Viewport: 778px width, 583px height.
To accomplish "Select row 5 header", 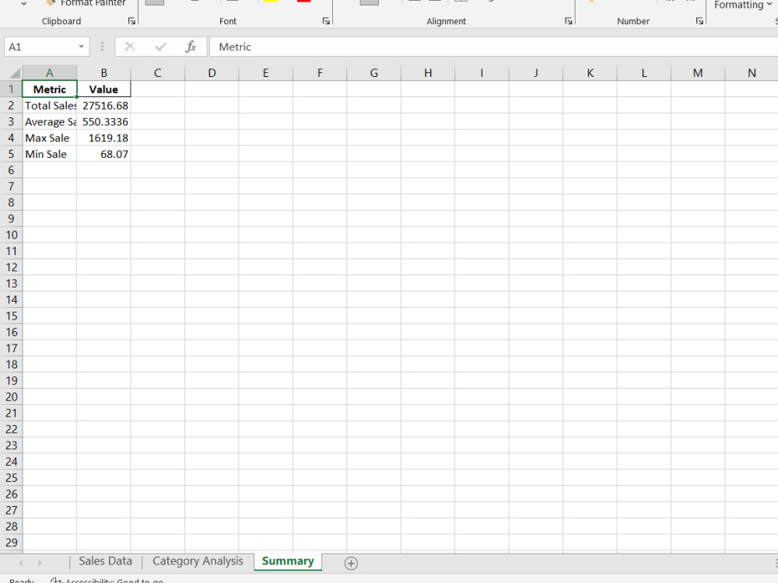I will click(11, 154).
